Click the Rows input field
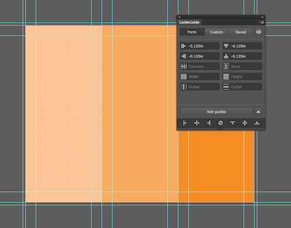Viewport: 291px width, 228px height. [242, 66]
